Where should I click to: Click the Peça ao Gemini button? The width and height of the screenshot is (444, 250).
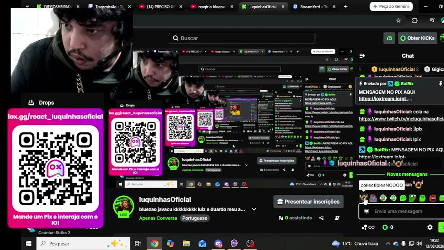391,7
